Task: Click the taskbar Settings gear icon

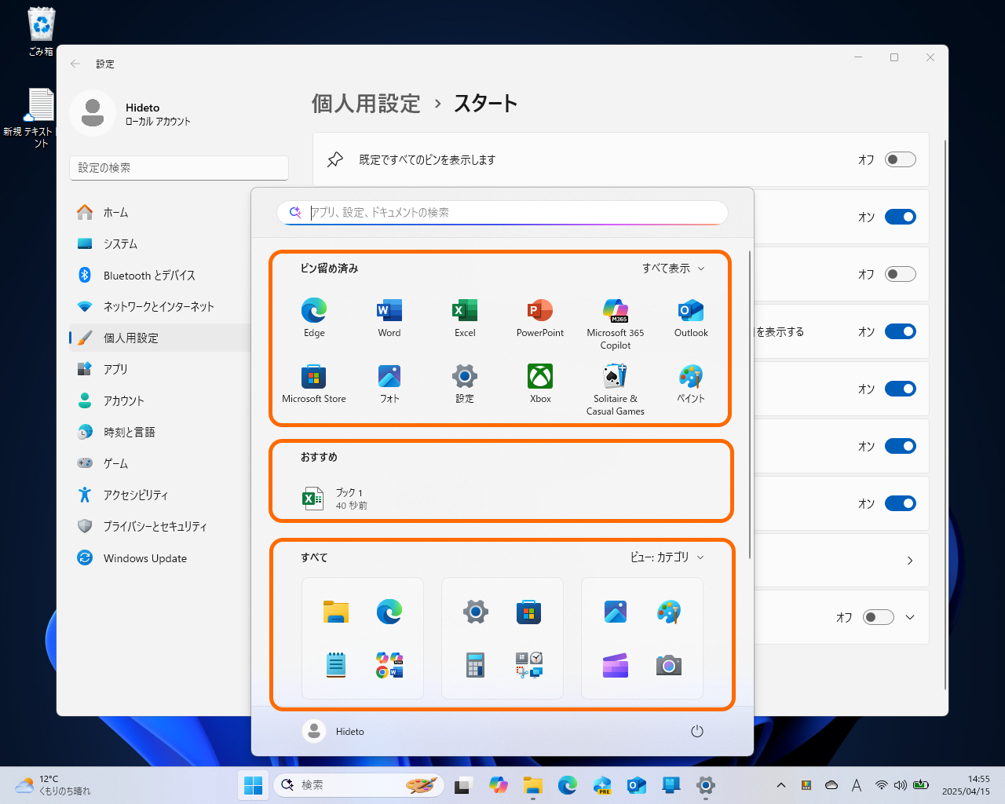Action: pos(706,785)
